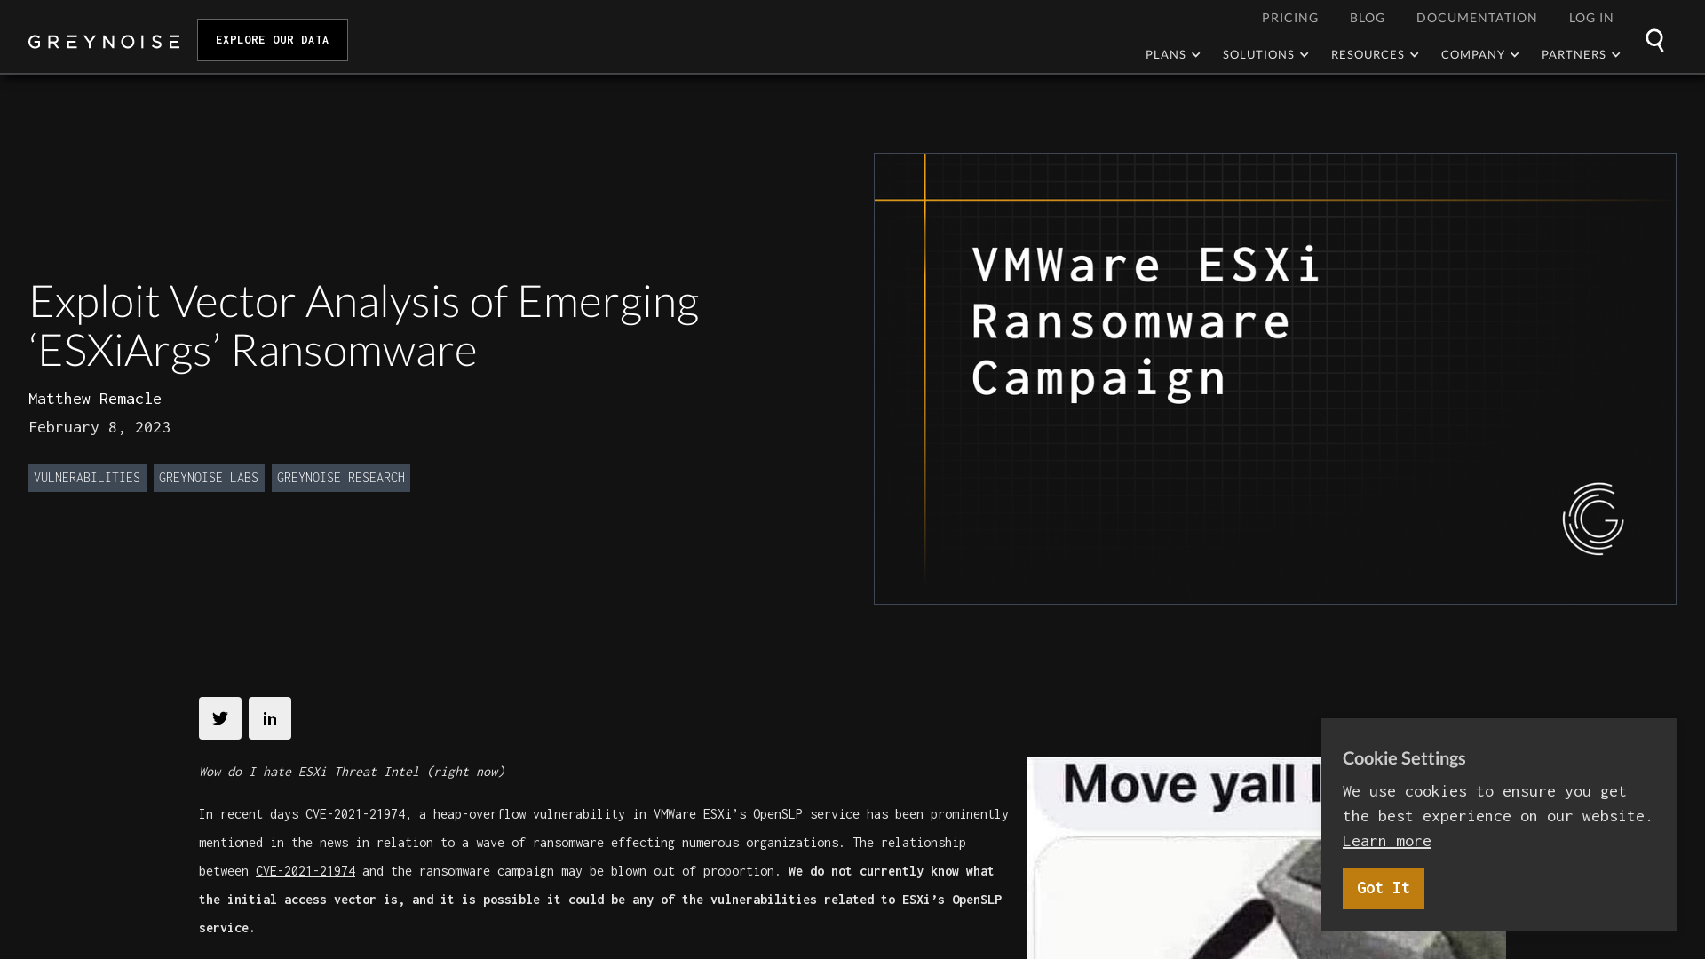Share article via Twitter icon
1705x959 pixels.
(x=220, y=717)
